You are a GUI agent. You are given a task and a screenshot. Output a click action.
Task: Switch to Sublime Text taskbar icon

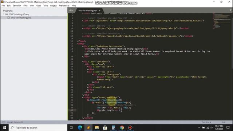click(x=88, y=128)
